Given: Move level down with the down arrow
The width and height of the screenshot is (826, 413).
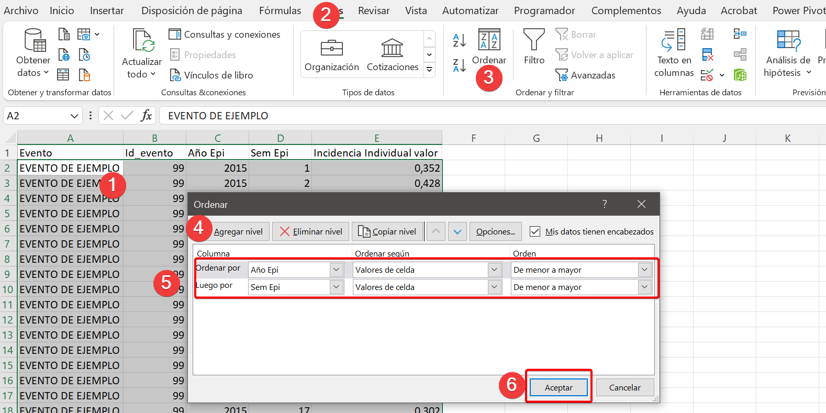Looking at the screenshot, I should [457, 231].
